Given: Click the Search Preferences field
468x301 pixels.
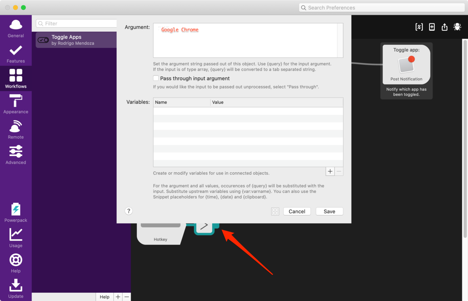Looking at the screenshot, I should click(381, 7).
